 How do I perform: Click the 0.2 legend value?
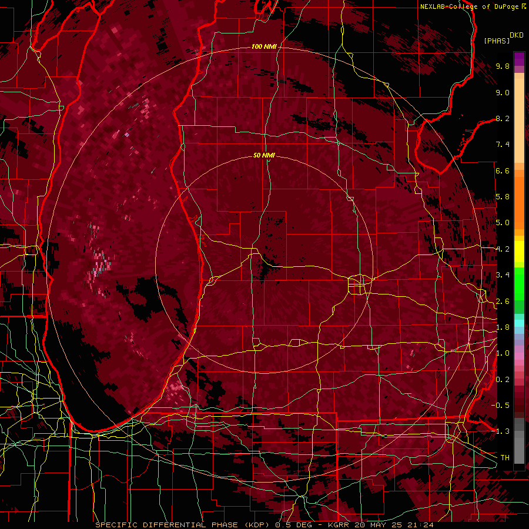(503, 380)
